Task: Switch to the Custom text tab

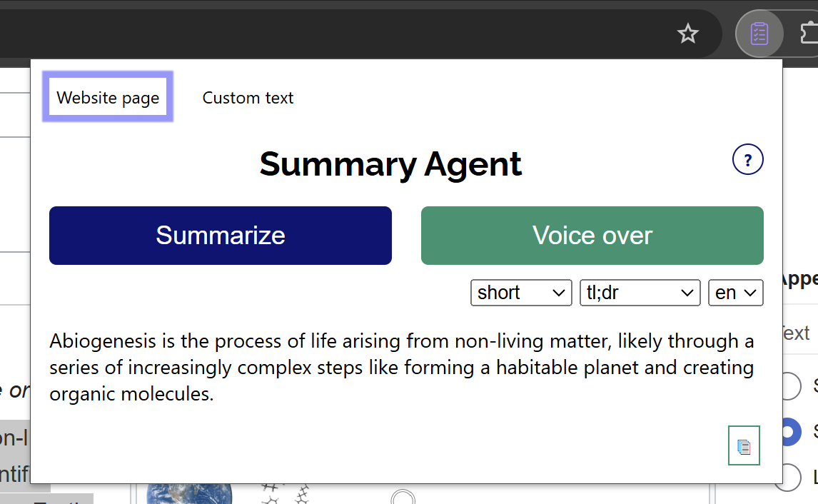Action: pos(248,98)
